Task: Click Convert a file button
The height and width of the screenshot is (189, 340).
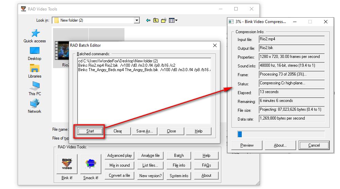Action: click(119, 175)
